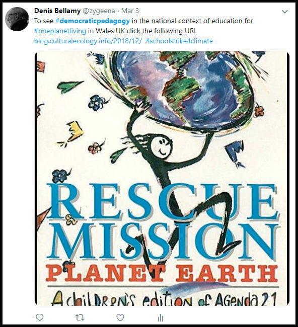Open the #schoolstrike4climate hashtag

pyautogui.click(x=179, y=41)
